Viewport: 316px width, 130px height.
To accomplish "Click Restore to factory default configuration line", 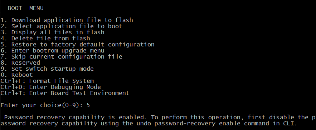I will [x=77, y=45].
